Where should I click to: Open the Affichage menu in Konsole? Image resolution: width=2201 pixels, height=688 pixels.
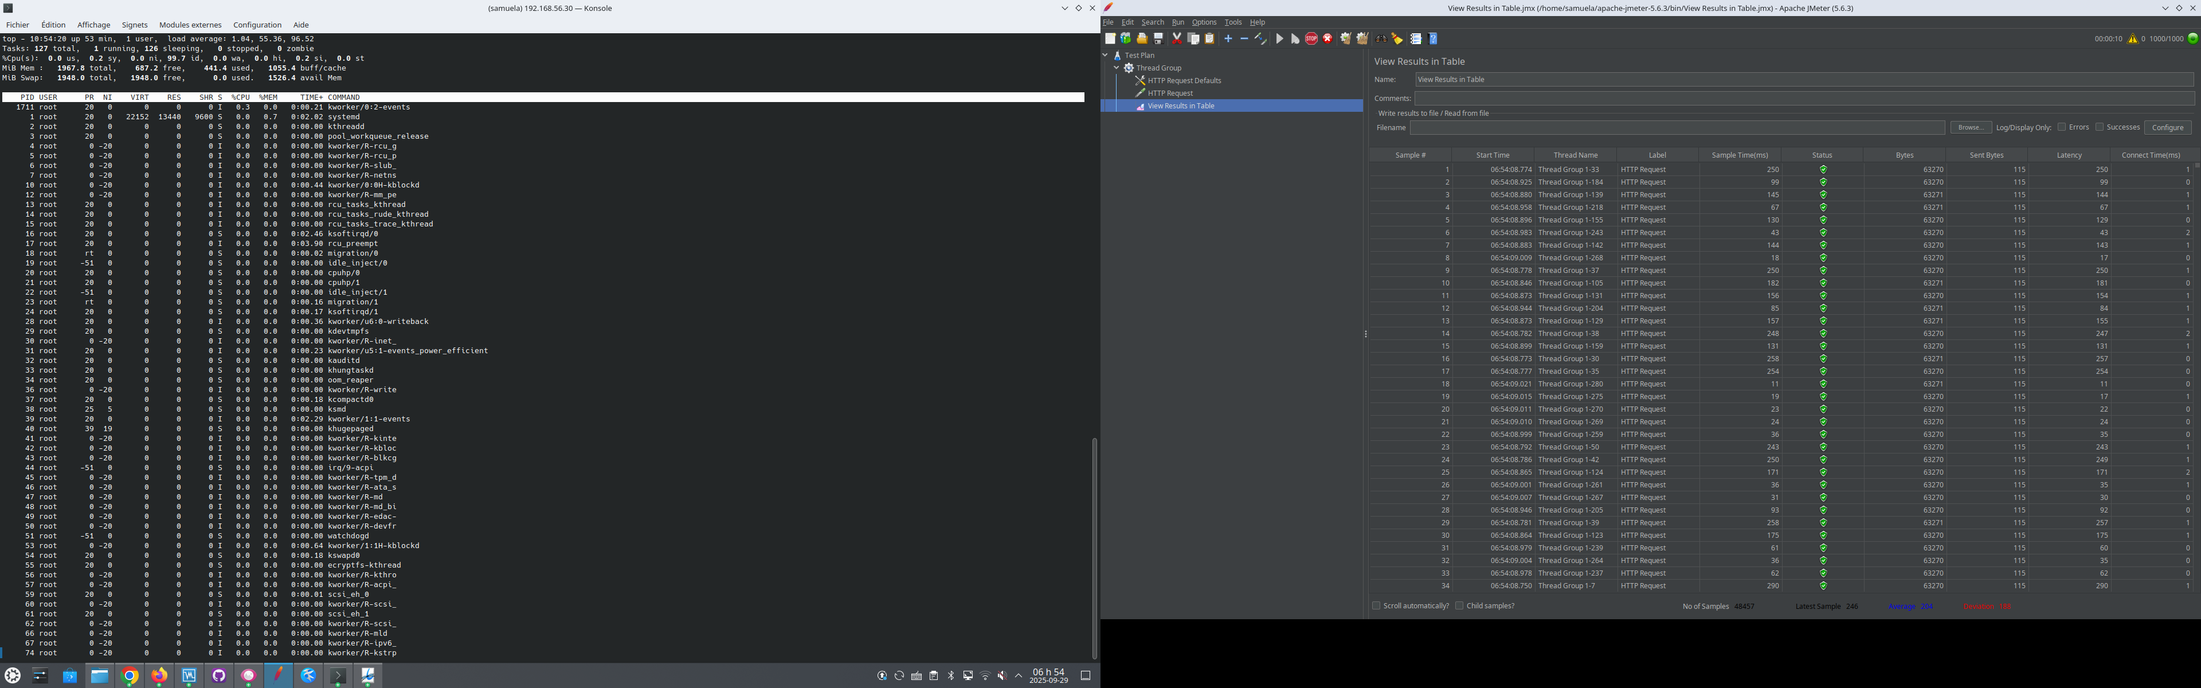(x=93, y=25)
